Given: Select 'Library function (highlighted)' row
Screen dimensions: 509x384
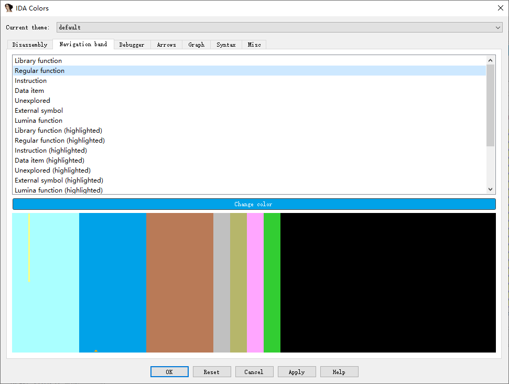Looking at the screenshot, I should [250, 130].
